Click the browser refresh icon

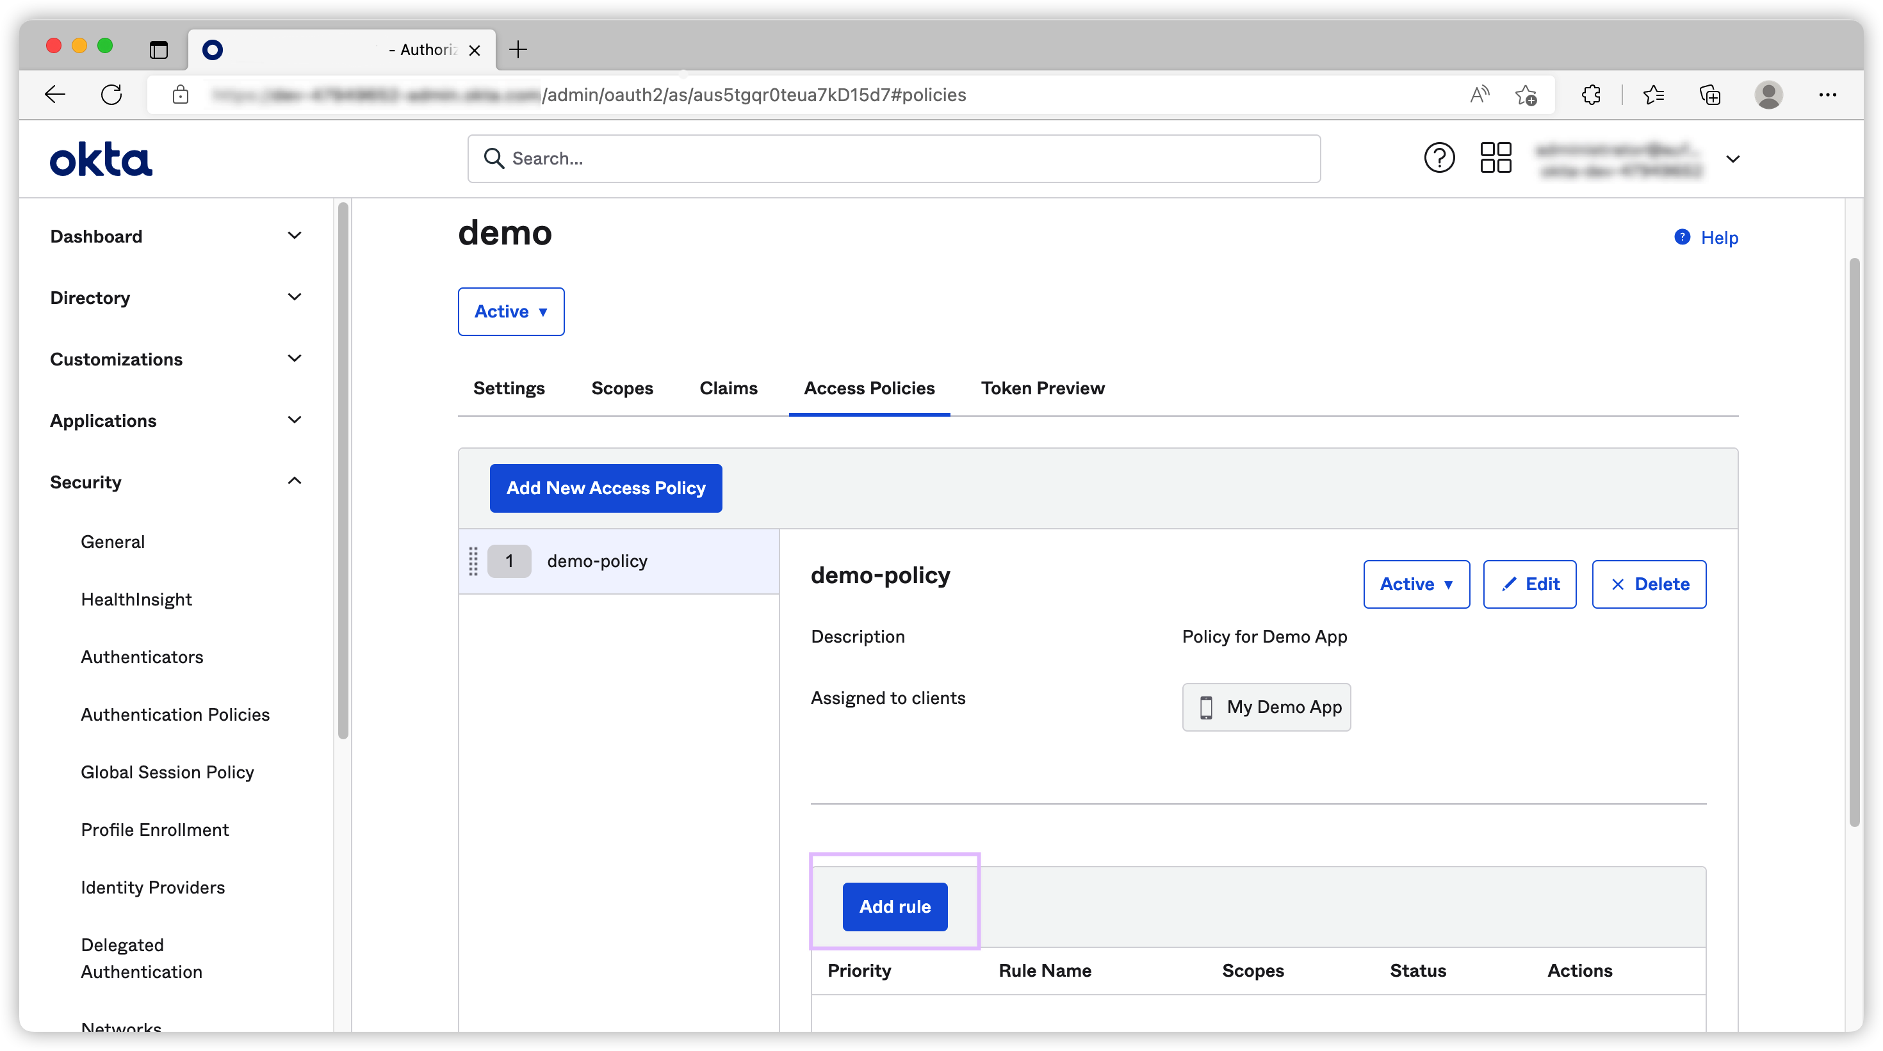(111, 95)
